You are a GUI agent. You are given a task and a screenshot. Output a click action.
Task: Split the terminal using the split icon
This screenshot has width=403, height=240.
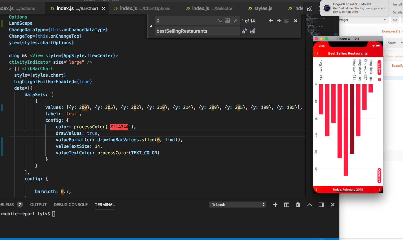pos(286,205)
